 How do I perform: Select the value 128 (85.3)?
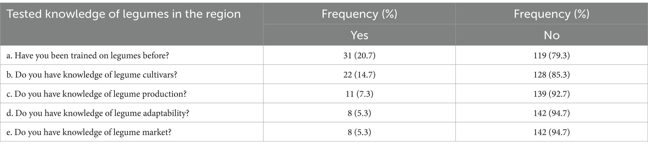(x=551, y=75)
